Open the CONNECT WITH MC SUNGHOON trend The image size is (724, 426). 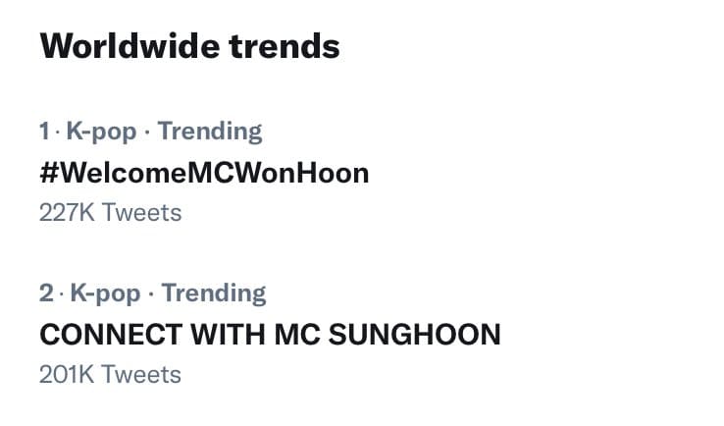pyautogui.click(x=270, y=335)
